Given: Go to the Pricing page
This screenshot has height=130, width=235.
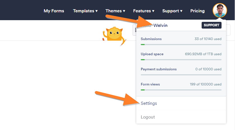Looking at the screenshot, I should click(x=197, y=11).
